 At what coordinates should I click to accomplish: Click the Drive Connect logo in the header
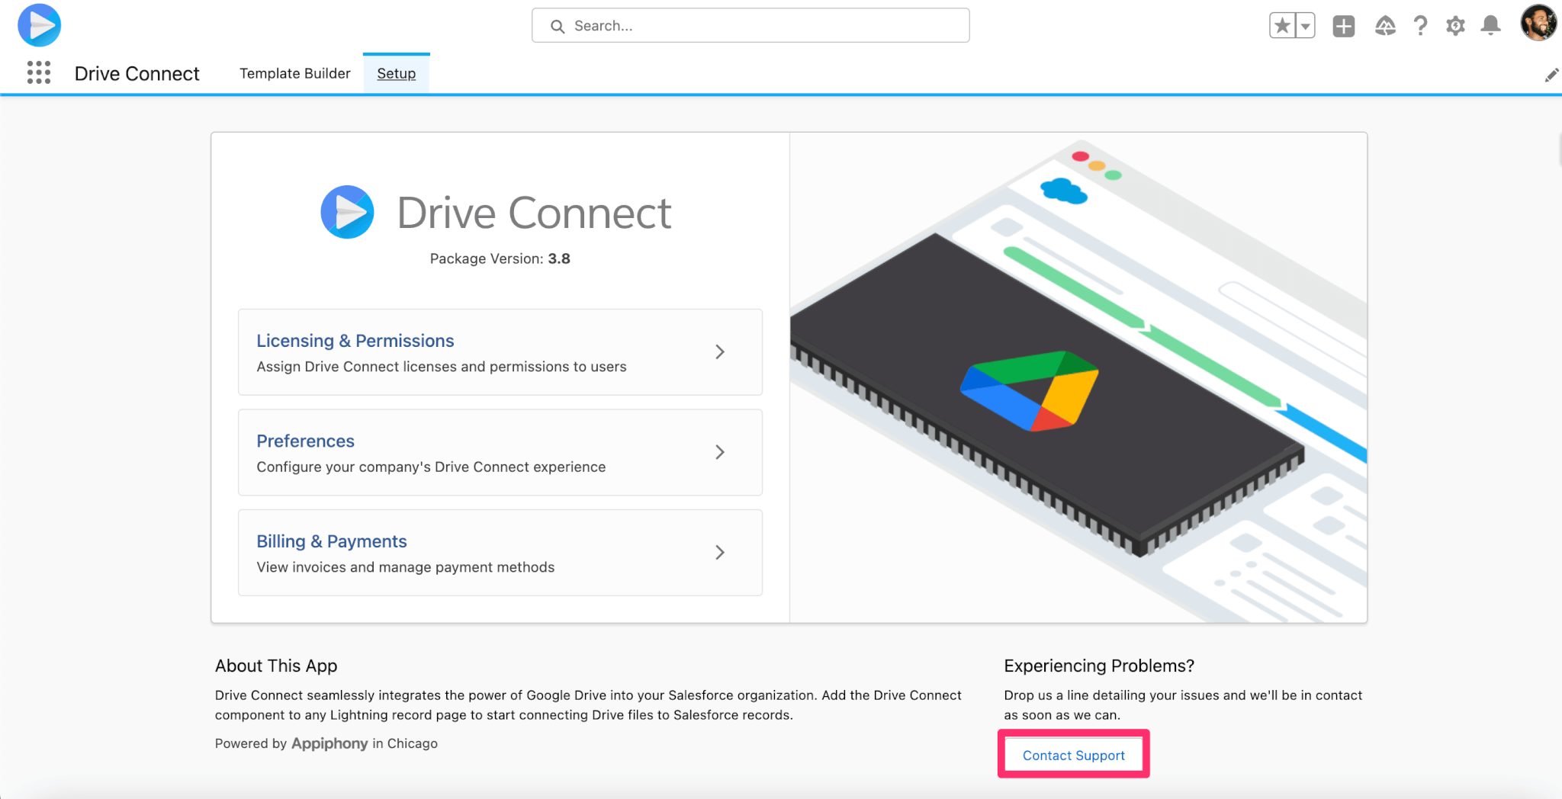click(40, 25)
